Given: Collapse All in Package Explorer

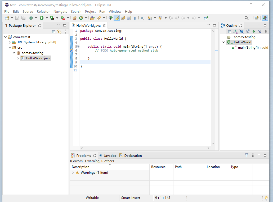Looking at the screenshot, I should point(53,31).
